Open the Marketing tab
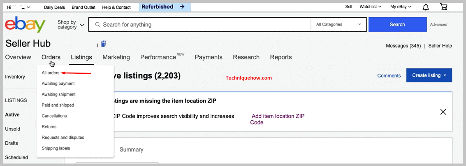Image resolution: width=466 pixels, height=166 pixels. tap(116, 57)
